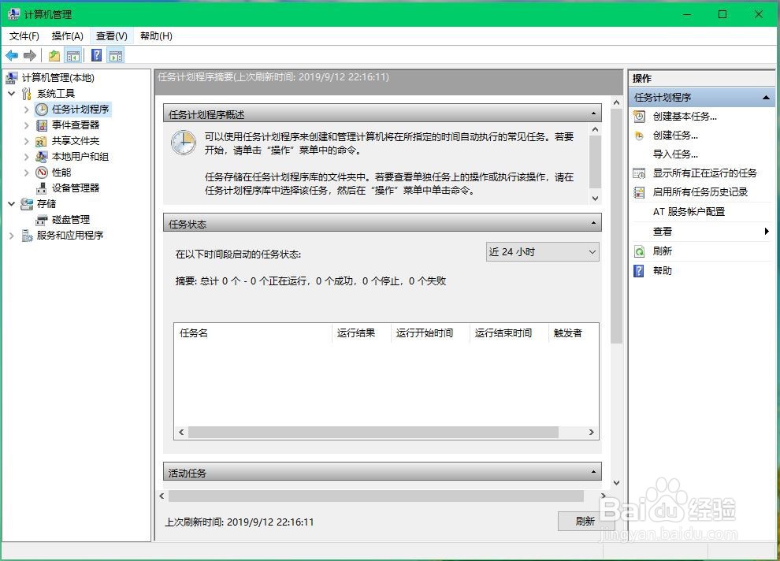Click the 系统工具 tools icon
The height and width of the screenshot is (561, 780).
[x=27, y=94]
